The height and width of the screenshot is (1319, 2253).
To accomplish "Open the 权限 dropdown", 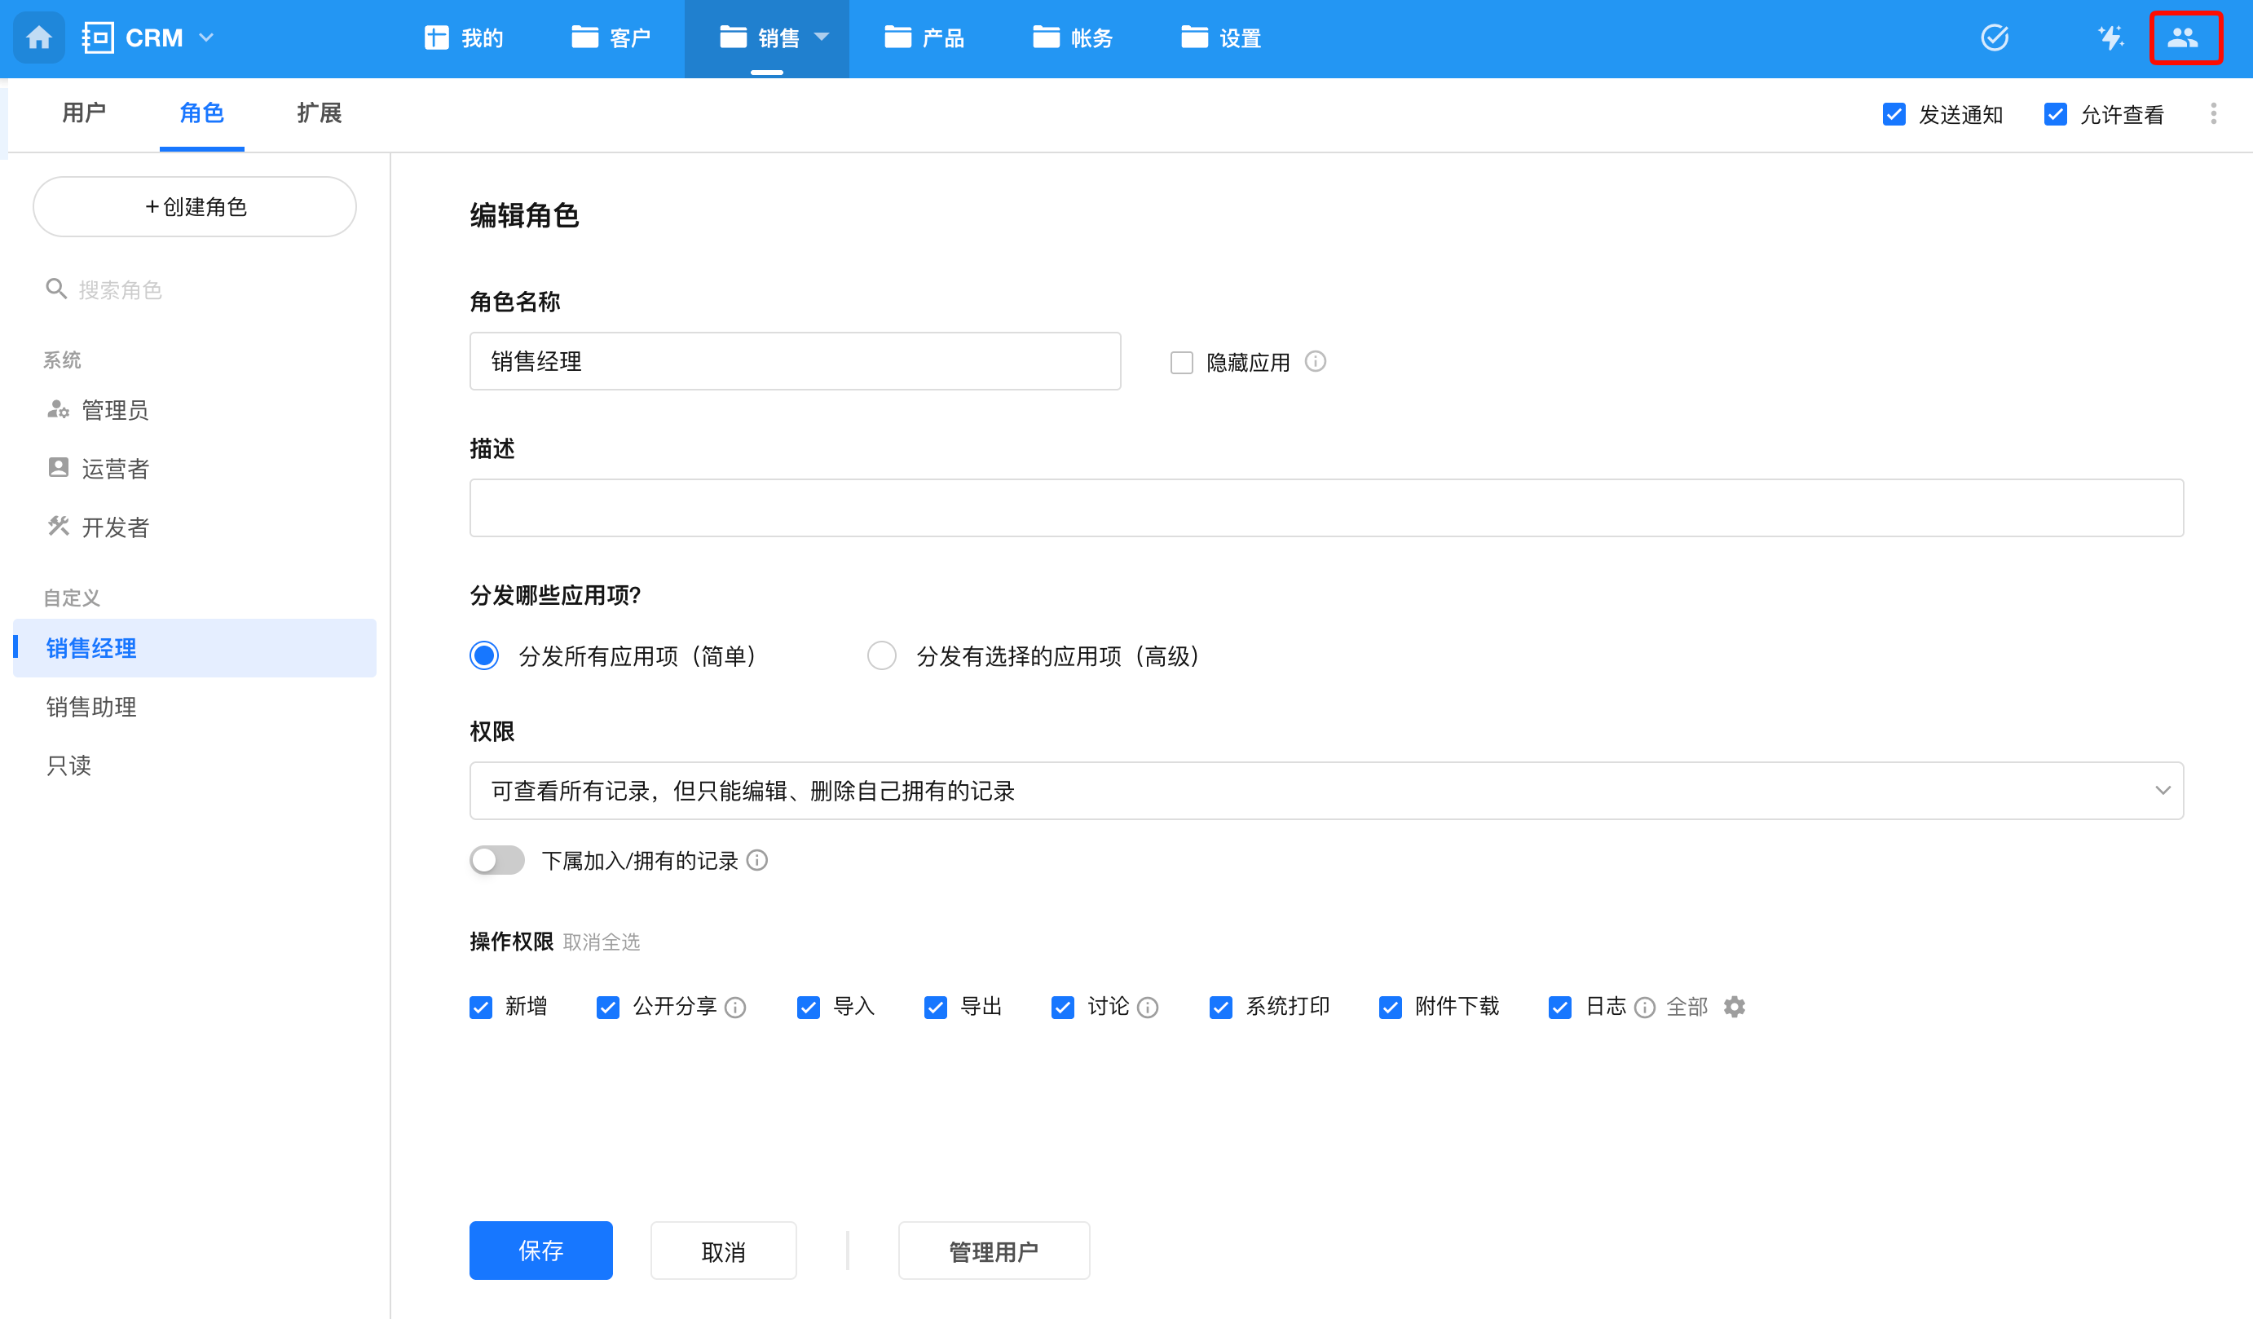I will [1326, 791].
